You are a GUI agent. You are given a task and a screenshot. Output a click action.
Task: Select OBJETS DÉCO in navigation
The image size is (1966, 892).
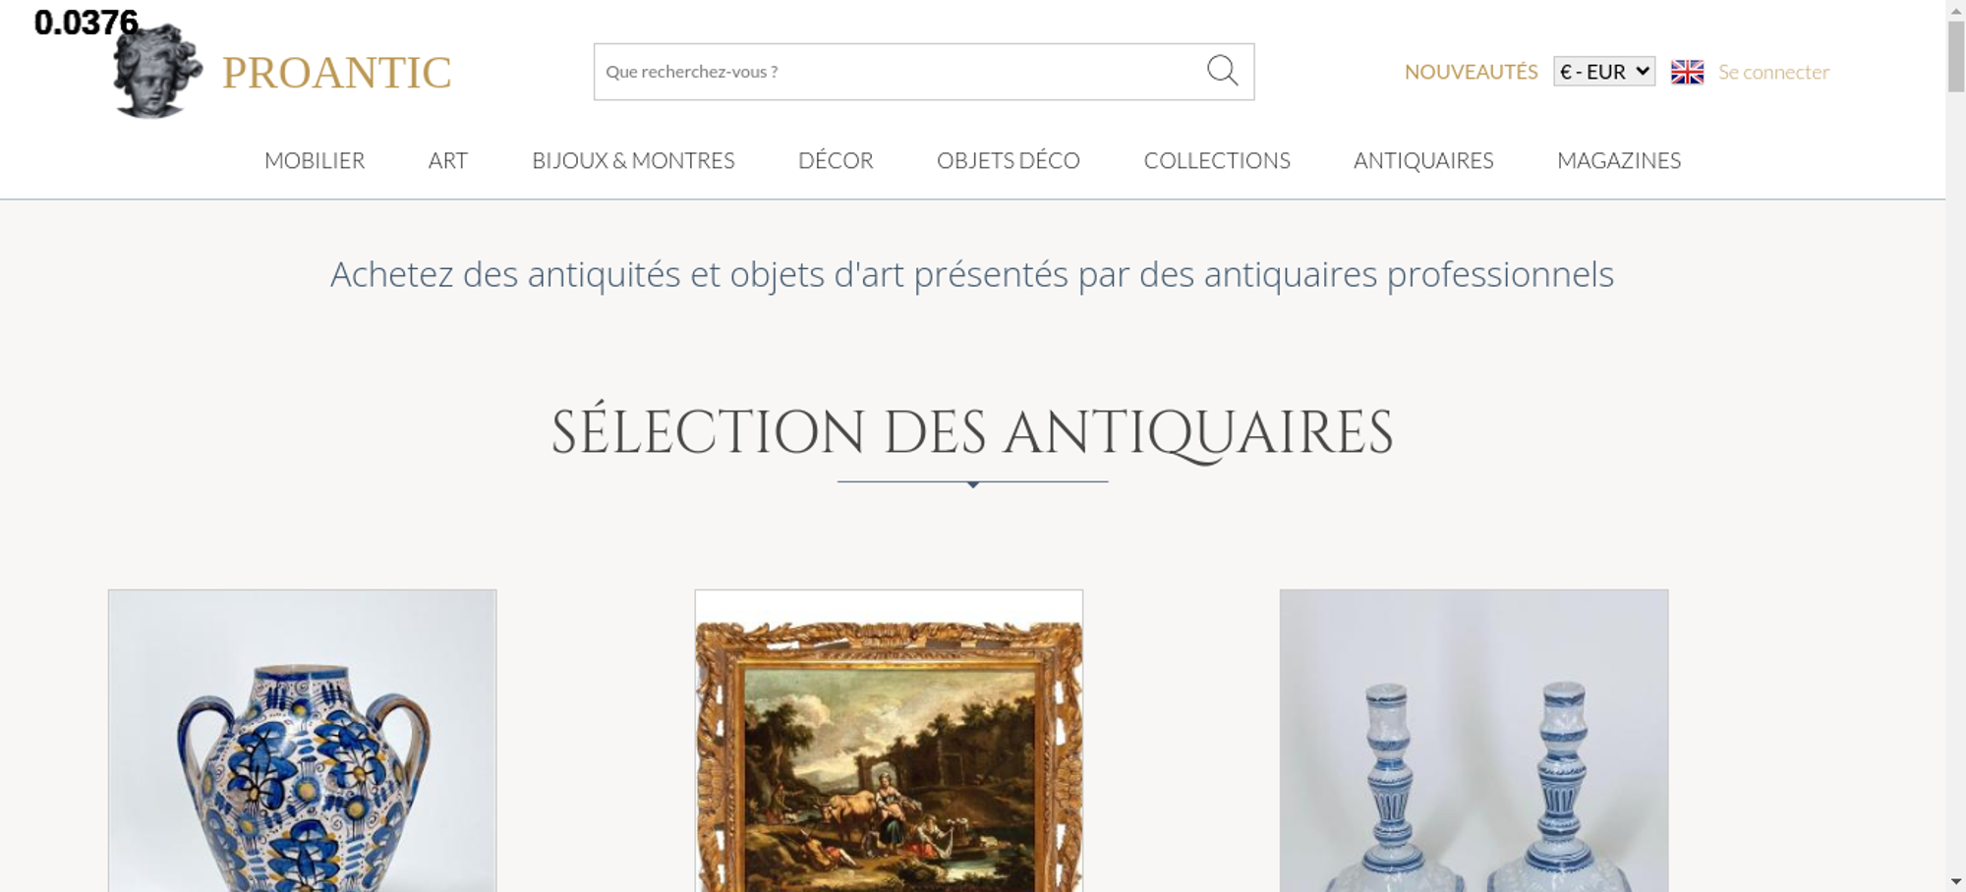pyautogui.click(x=1009, y=160)
